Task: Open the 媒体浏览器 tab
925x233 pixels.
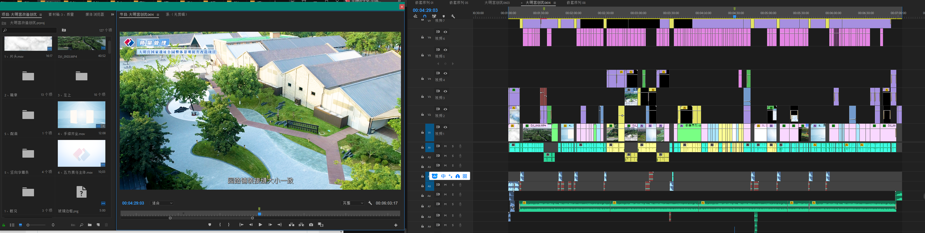Action: click(x=95, y=15)
